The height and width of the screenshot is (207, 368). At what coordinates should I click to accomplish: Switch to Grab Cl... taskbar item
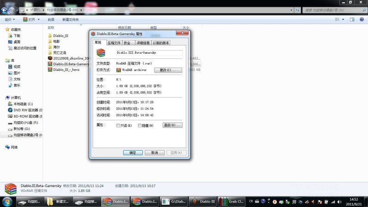(232, 201)
